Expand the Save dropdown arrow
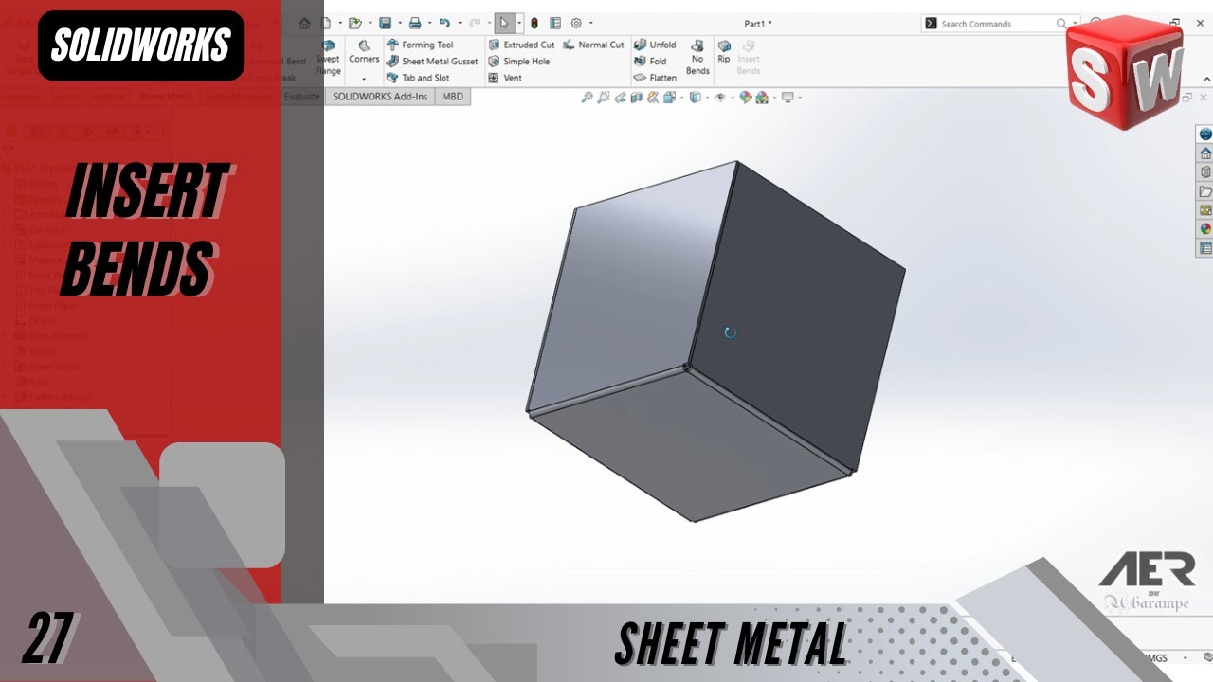 (x=398, y=23)
